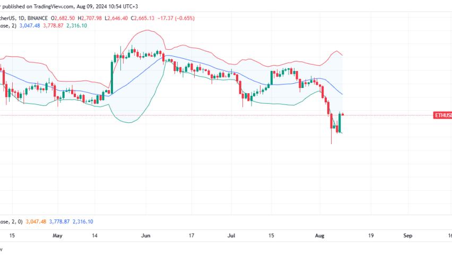Select the orange 3,047.48 indicator value

click(x=37, y=221)
